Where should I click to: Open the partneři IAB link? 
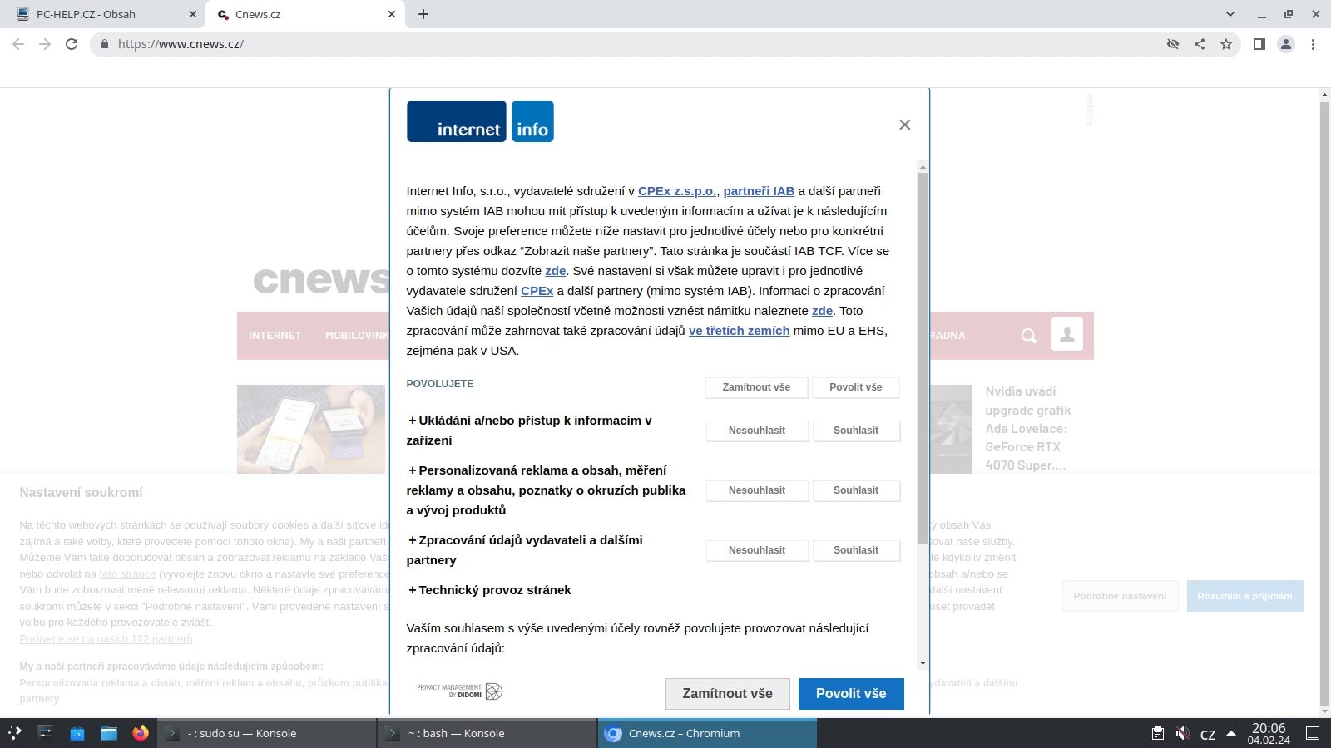coord(758,191)
